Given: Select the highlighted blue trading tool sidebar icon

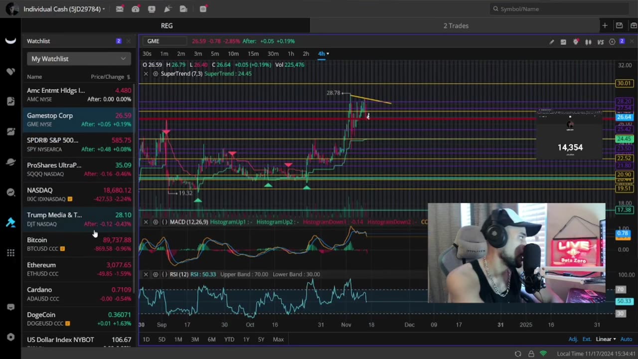Looking at the screenshot, I should [10, 223].
